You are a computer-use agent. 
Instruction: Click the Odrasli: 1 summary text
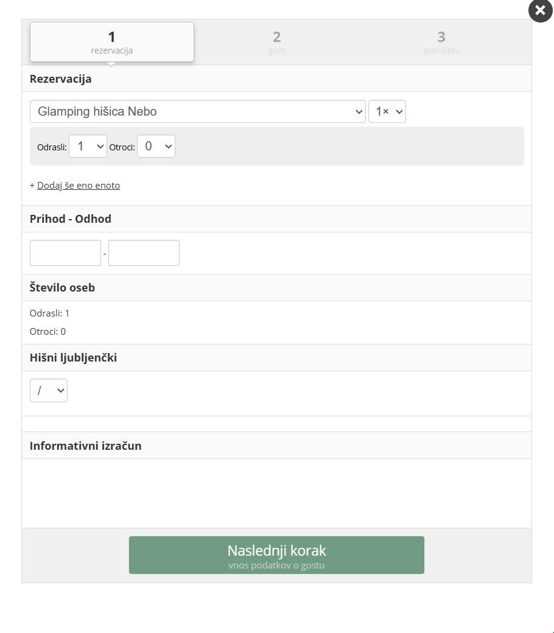click(x=49, y=313)
